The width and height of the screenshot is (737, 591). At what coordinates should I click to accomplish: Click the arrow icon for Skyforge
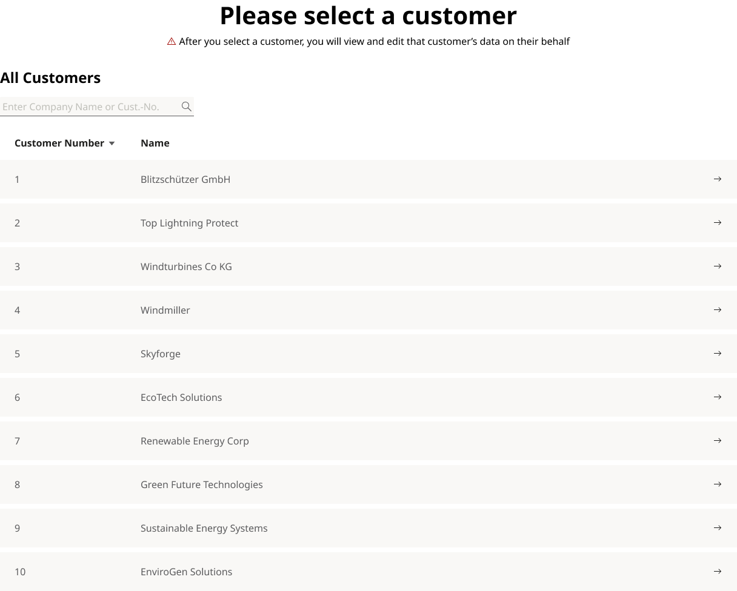[717, 353]
